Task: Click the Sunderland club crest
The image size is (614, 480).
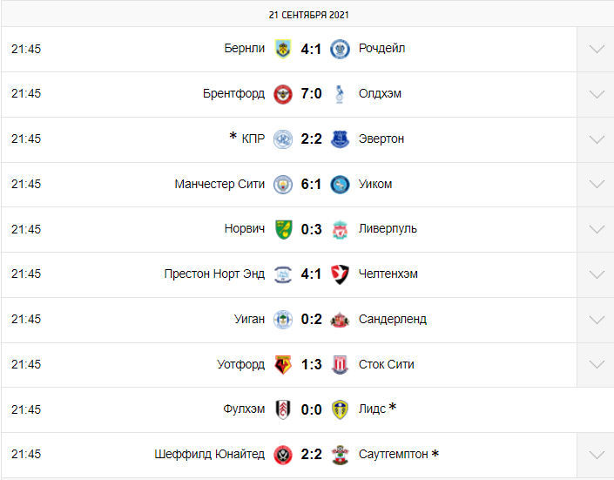Action: [340, 320]
